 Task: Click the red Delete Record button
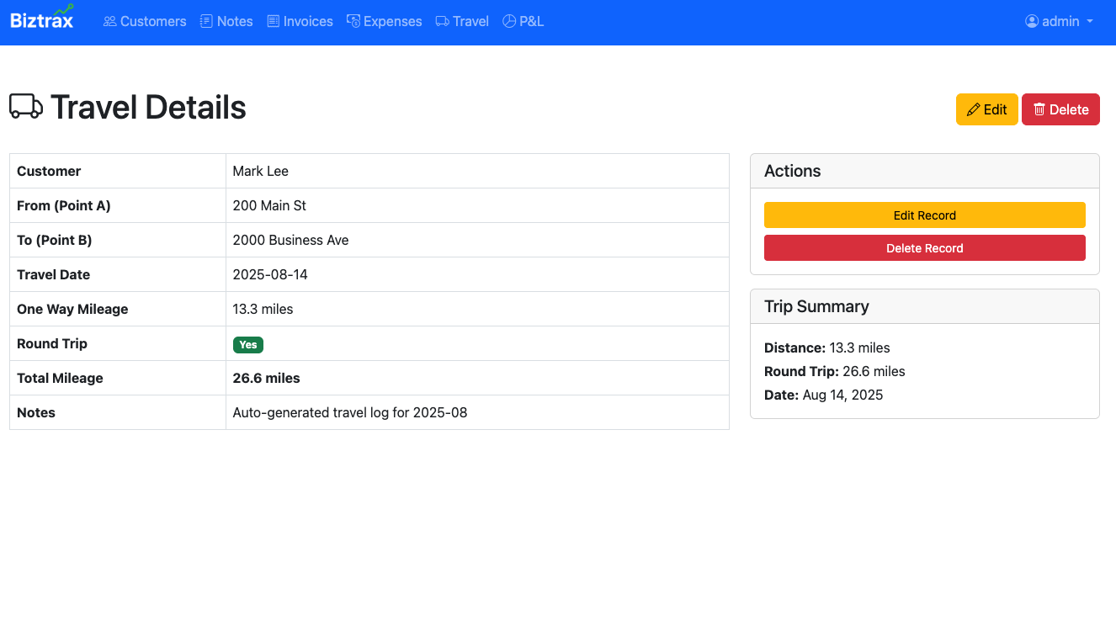pyautogui.click(x=924, y=247)
